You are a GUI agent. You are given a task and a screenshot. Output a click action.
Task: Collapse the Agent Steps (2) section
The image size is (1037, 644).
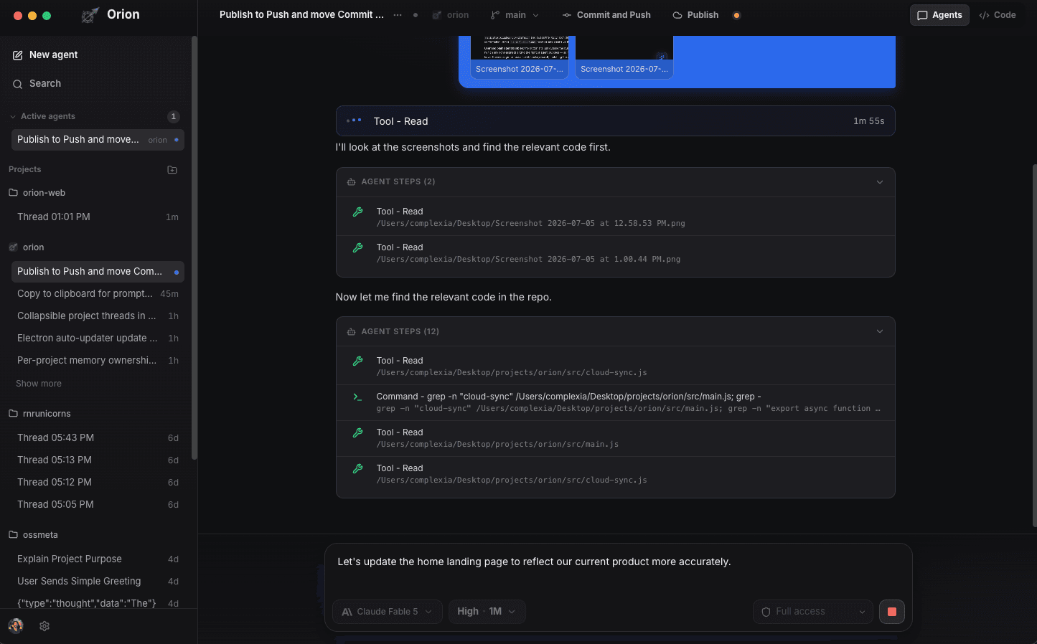pyautogui.click(x=880, y=182)
